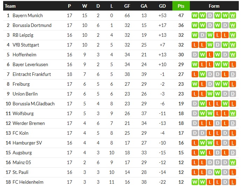Viewport: 243px width, 190px height.
Task: Click the grey D badge in Bayern Munich's form
Action: click(209, 15)
